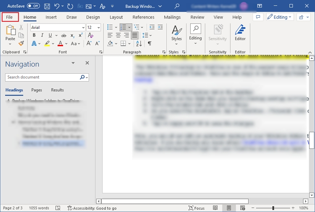Switch to the References tab
The image size is (315, 212).
coord(144,17)
